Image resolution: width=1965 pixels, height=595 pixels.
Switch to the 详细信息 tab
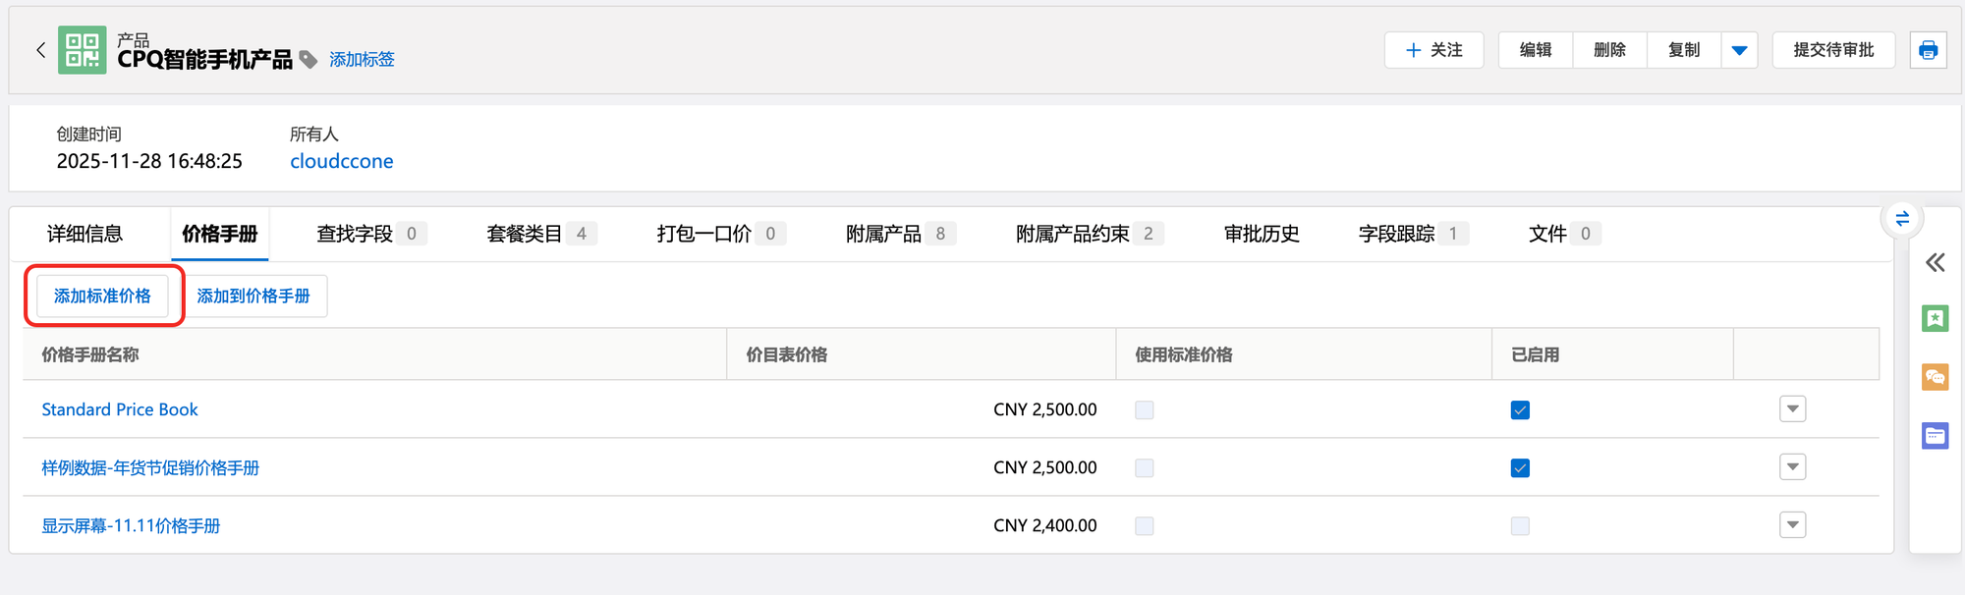point(84,234)
